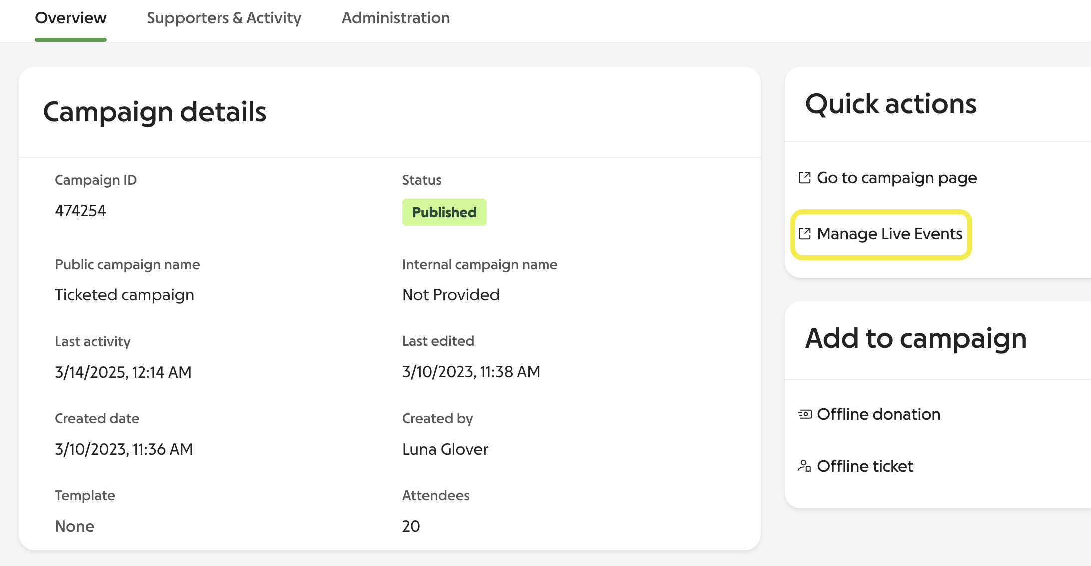Click the Created by label
Viewport: 1091px width, 566px height.
[437, 419]
